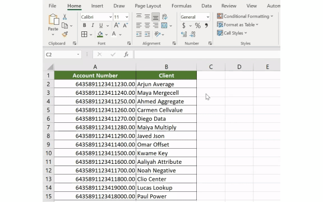This screenshot has width=323, height=202.
Task: Click the Select All corner triangle
Action: click(x=50, y=67)
